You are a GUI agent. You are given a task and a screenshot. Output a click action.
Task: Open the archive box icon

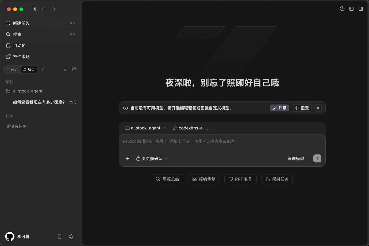tap(74, 69)
